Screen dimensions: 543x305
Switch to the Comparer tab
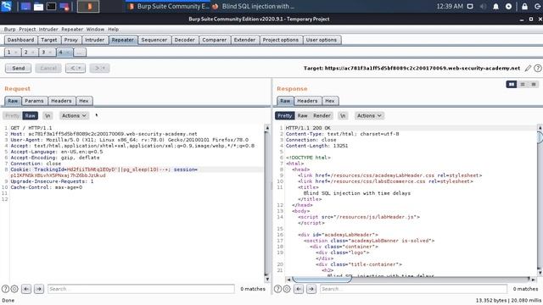point(215,40)
